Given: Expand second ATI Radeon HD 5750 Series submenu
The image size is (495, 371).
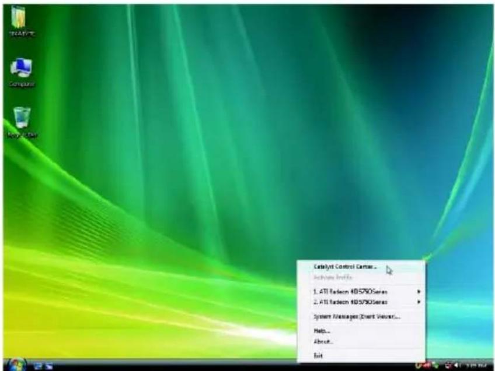Looking at the screenshot, I should (361, 302).
